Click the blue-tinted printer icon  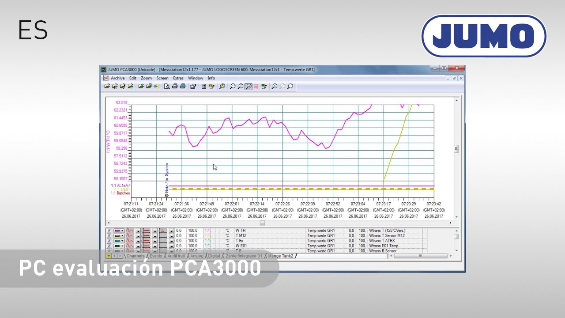tap(183, 87)
